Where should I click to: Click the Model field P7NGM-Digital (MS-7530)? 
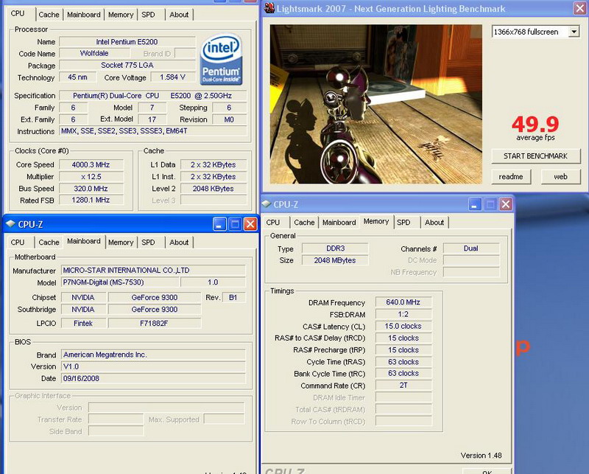(x=120, y=282)
